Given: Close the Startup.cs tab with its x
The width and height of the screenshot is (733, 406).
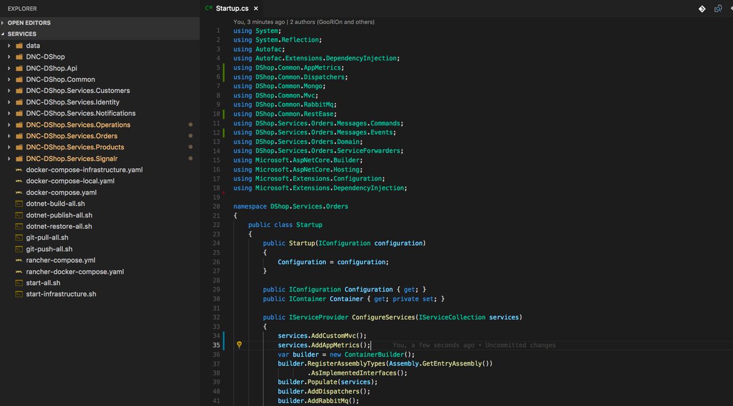Looking at the screenshot, I should click(255, 9).
